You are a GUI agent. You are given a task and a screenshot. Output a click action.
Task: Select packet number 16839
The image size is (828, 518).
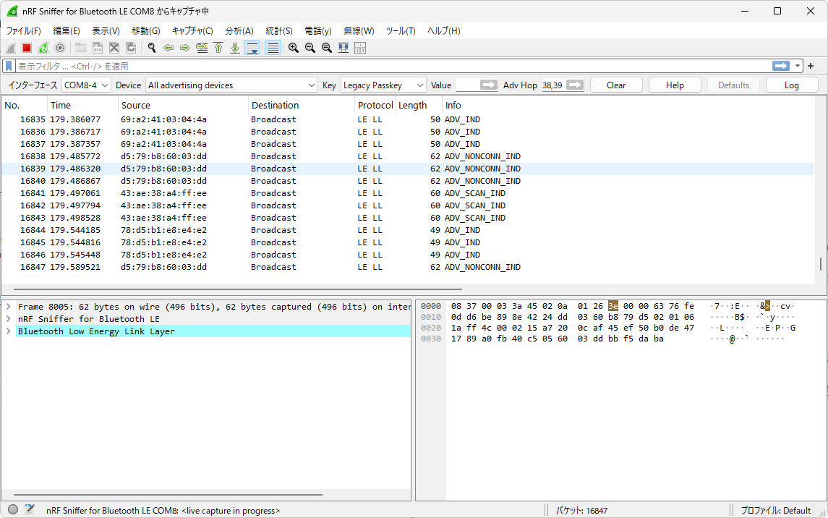click(x=408, y=169)
